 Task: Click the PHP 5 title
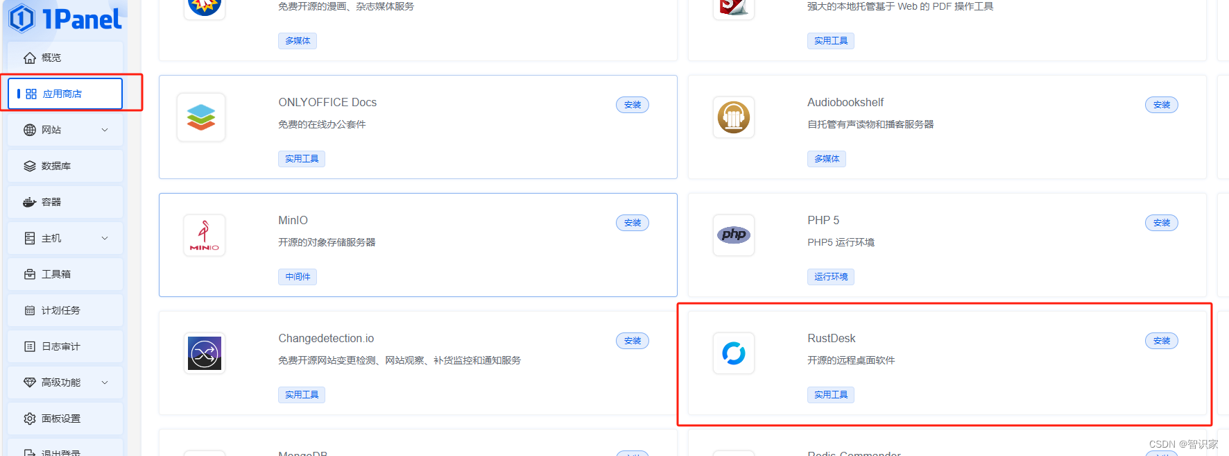point(823,220)
